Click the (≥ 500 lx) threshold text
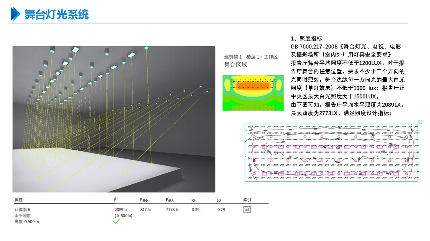 point(123,216)
